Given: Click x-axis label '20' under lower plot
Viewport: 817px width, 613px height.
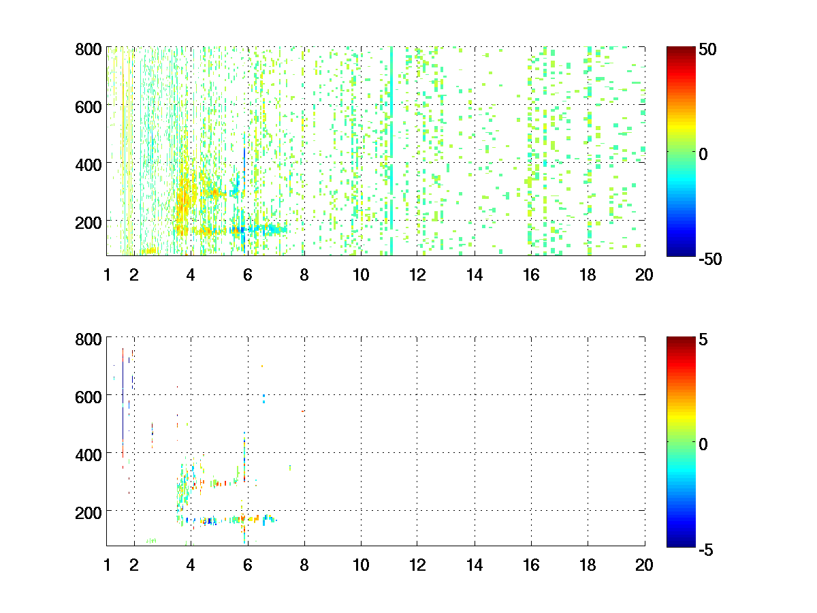Looking at the screenshot, I should click(644, 565).
